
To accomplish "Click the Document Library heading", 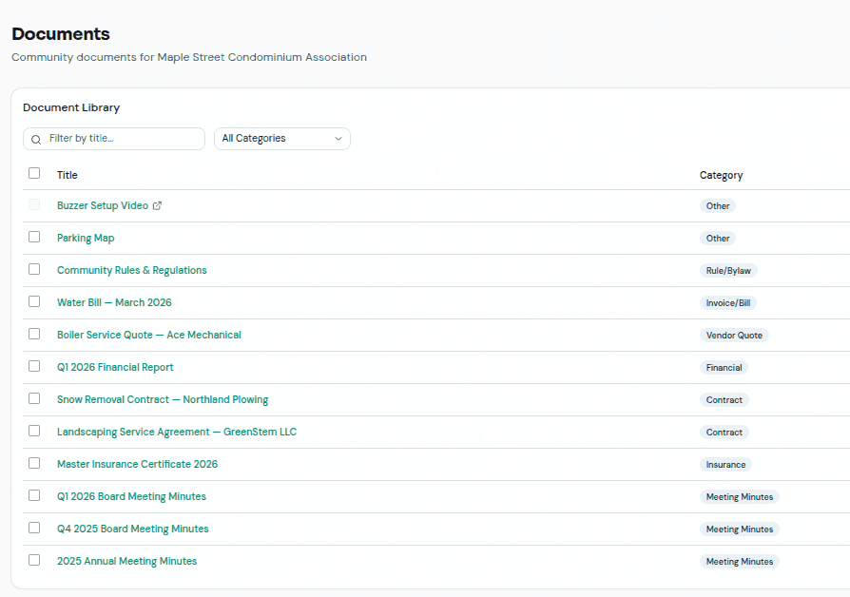I will 71,107.
